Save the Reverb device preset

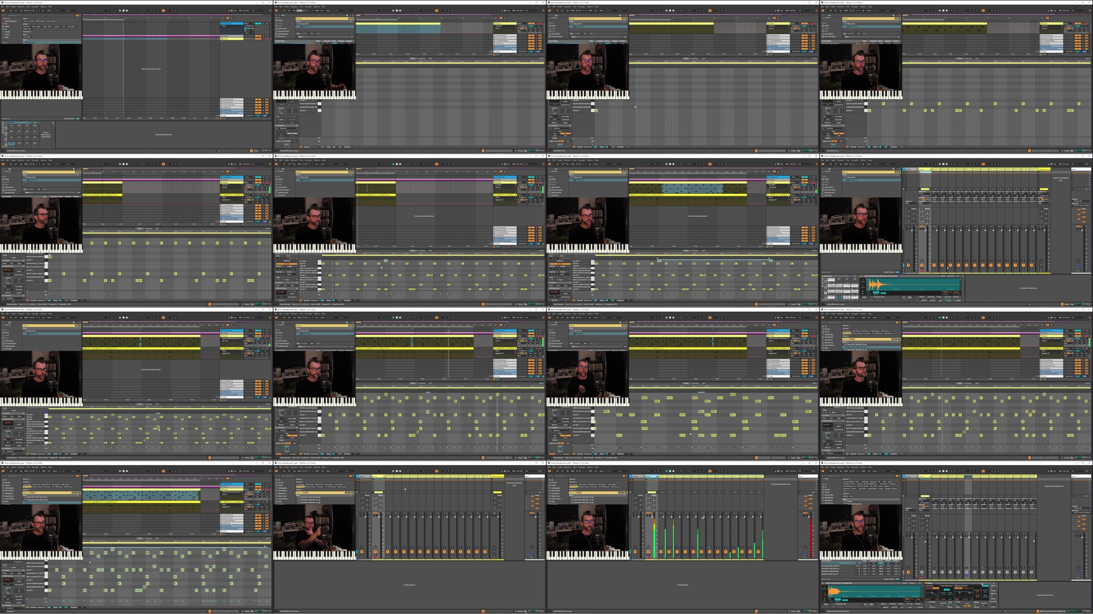point(994,584)
